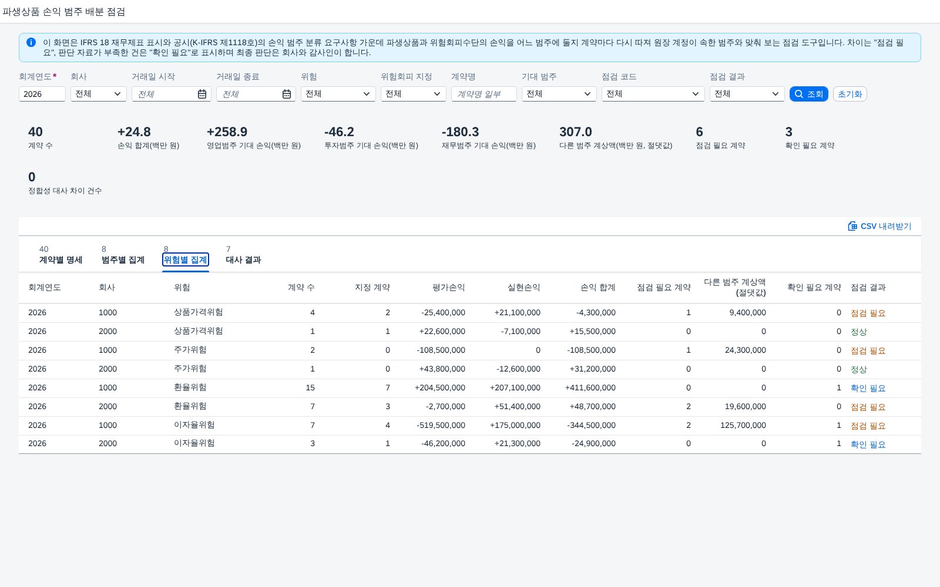Screen dimensions: 940x587
Task: Open calendar picker for 거래일 시작
Action: coord(202,94)
